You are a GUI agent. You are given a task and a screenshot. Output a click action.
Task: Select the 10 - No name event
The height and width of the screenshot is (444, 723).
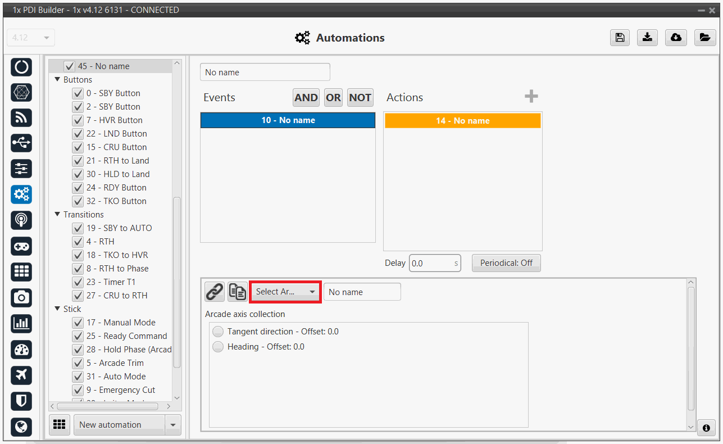click(288, 120)
